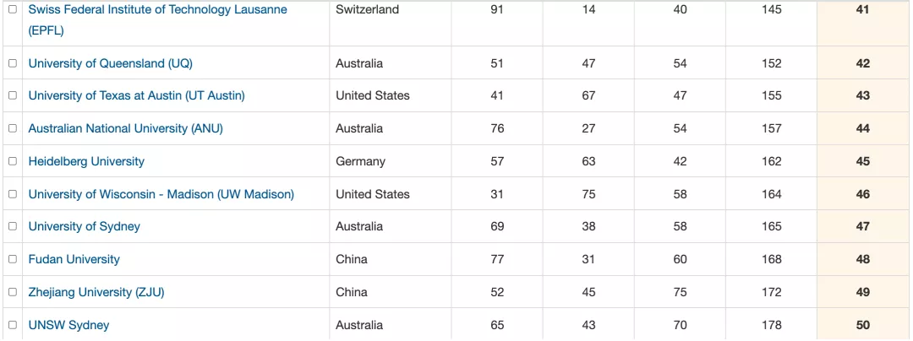The image size is (913, 341).
Task: Follow the University of Texas at Austin link
Action: (x=137, y=96)
